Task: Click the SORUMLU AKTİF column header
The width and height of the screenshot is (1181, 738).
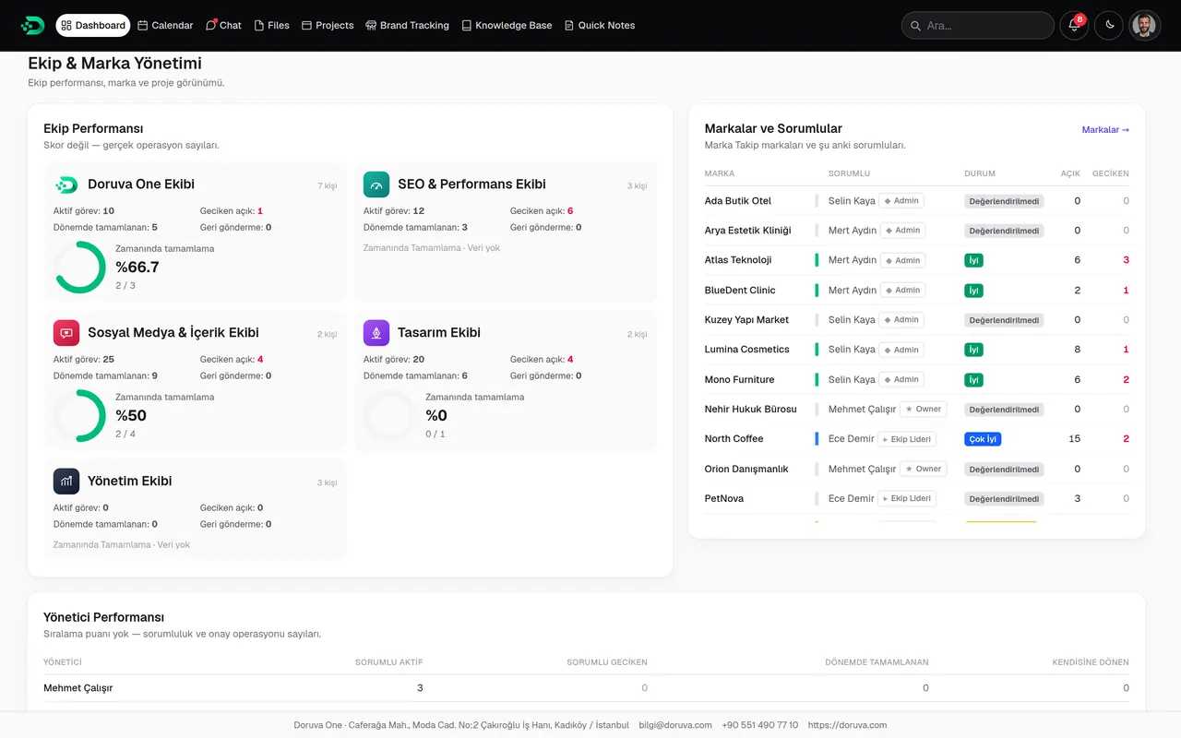Action: point(389,662)
